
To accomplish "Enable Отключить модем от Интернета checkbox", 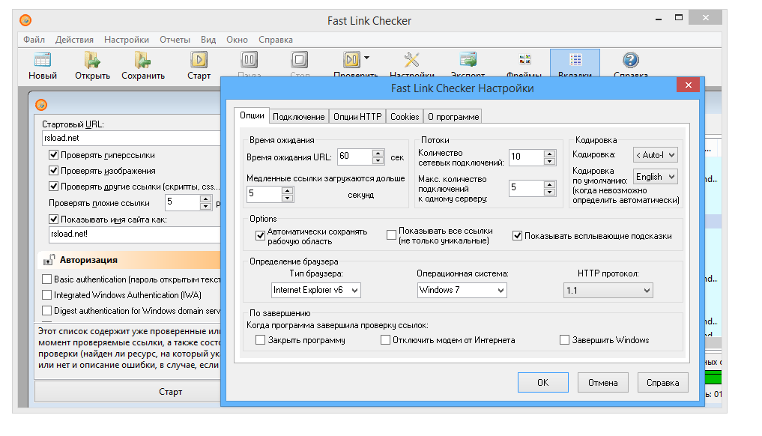I will pyautogui.click(x=385, y=340).
